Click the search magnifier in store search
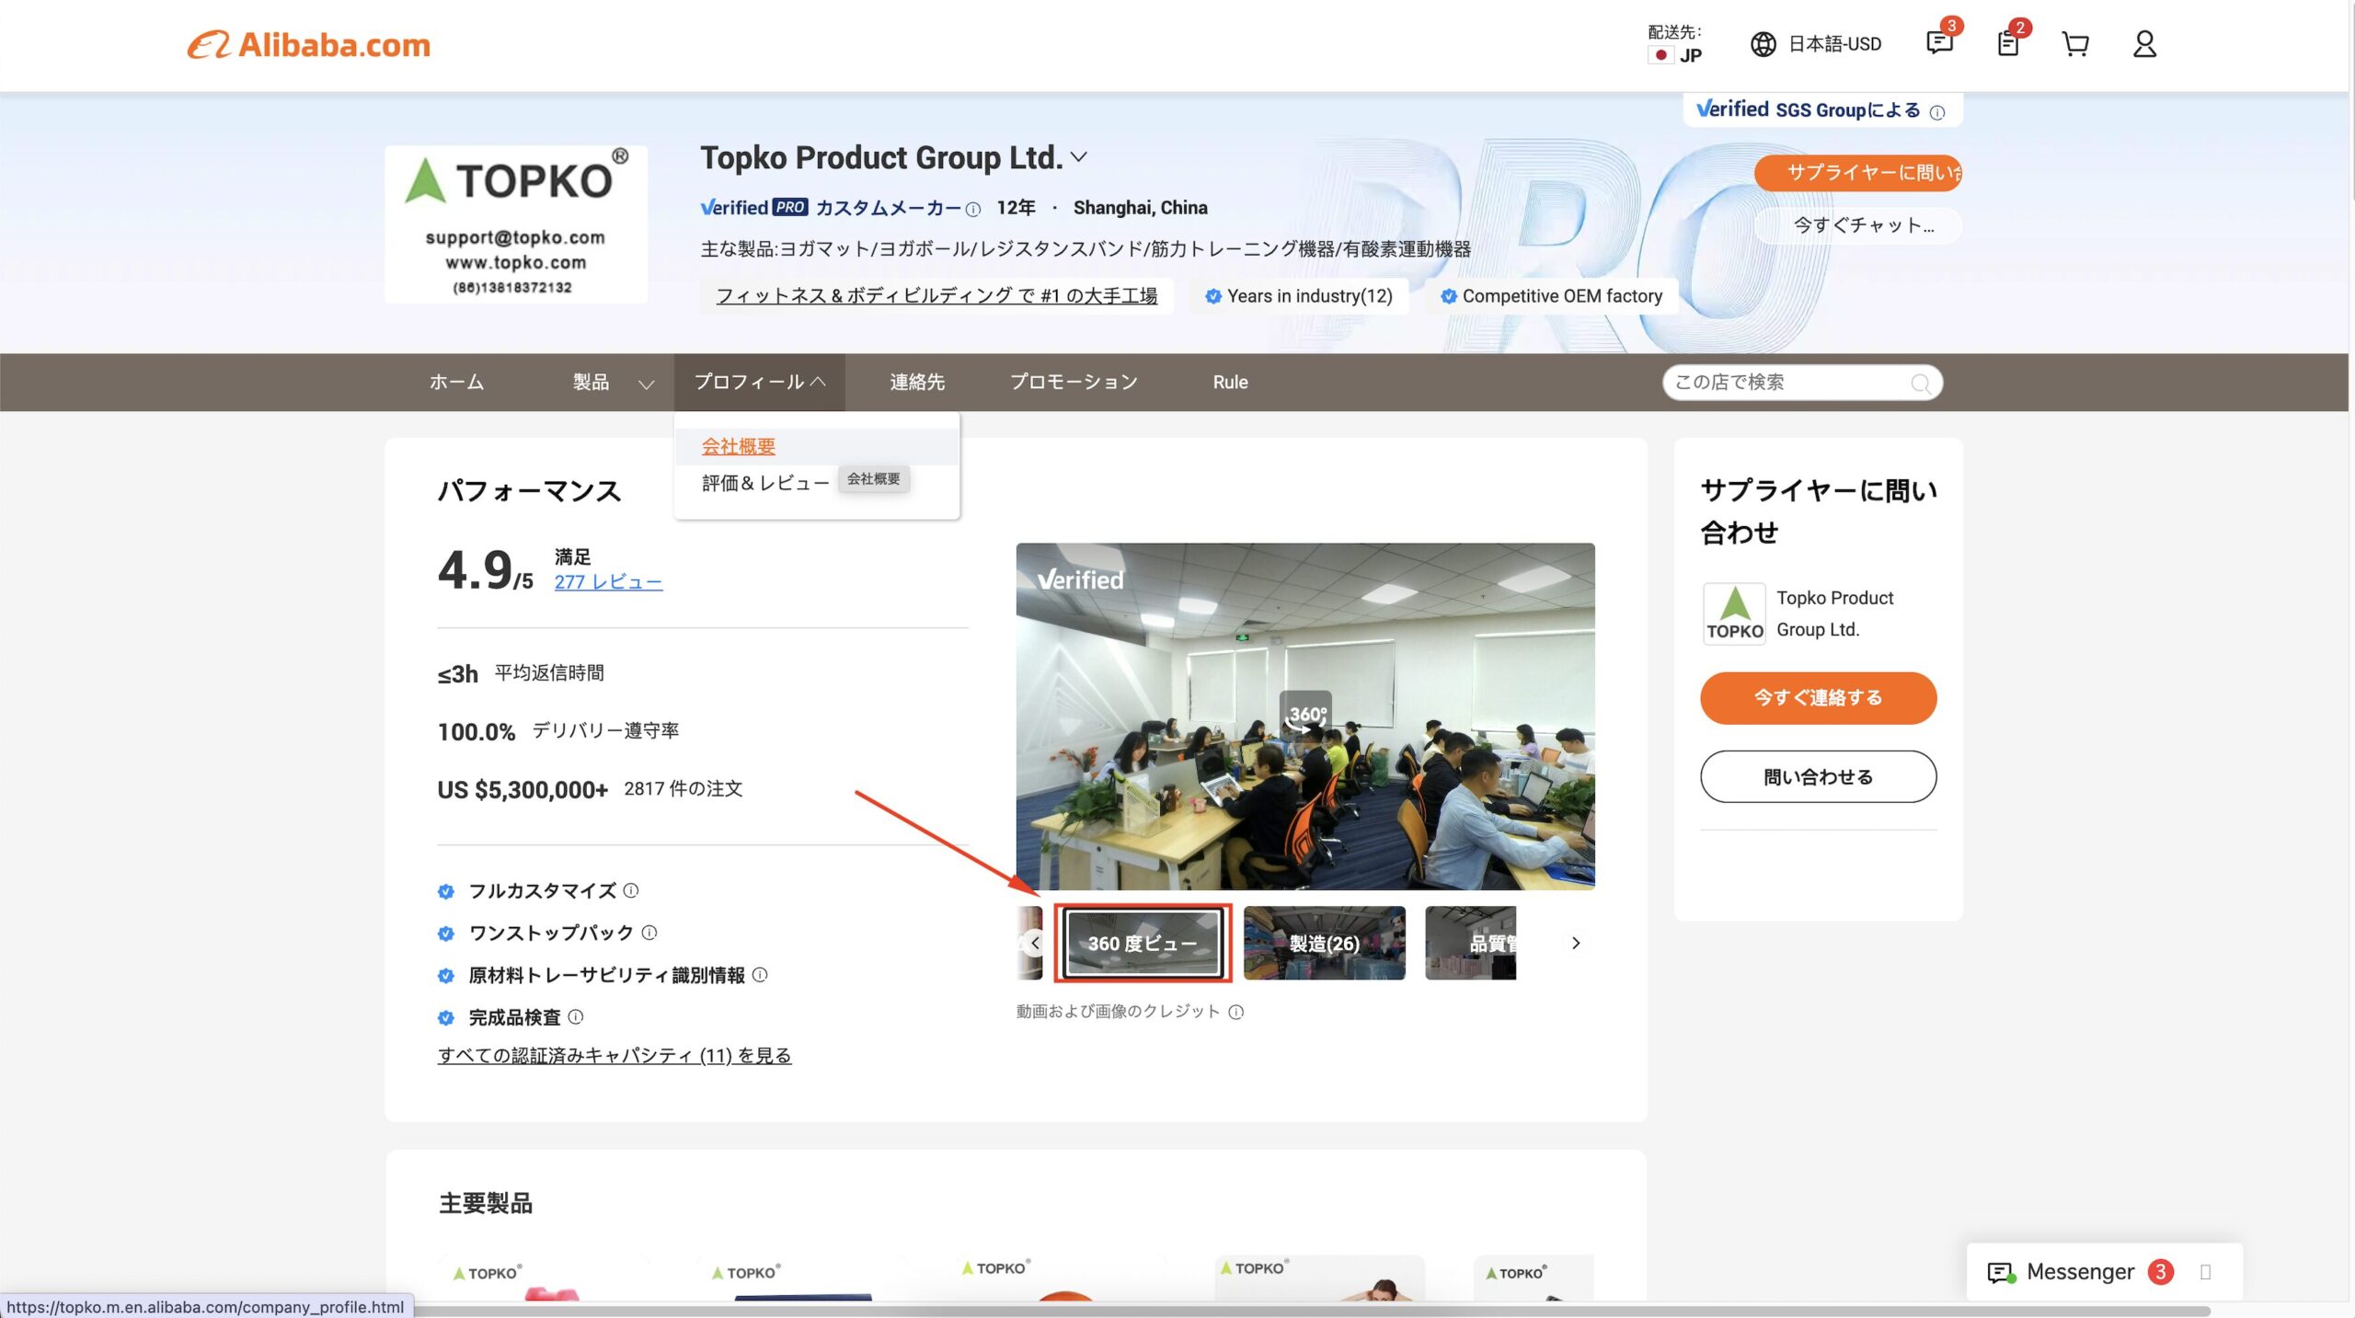This screenshot has width=2355, height=1318. pyautogui.click(x=1921, y=383)
